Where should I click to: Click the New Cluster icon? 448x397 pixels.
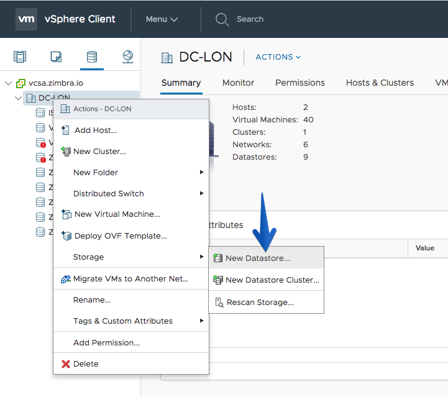(x=66, y=152)
